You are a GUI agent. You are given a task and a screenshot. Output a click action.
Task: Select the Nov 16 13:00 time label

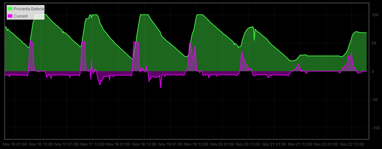point(40,144)
